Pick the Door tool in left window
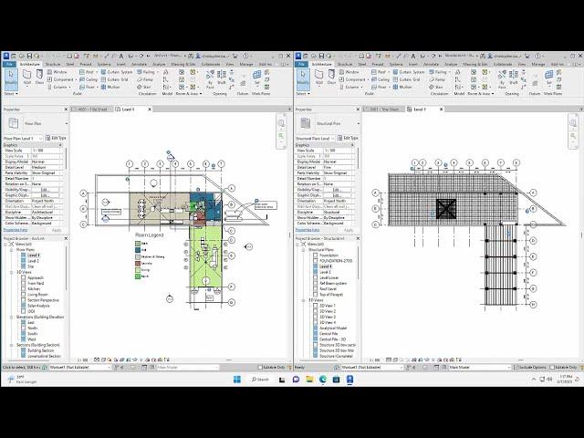This screenshot has height=438, width=584. (39, 78)
